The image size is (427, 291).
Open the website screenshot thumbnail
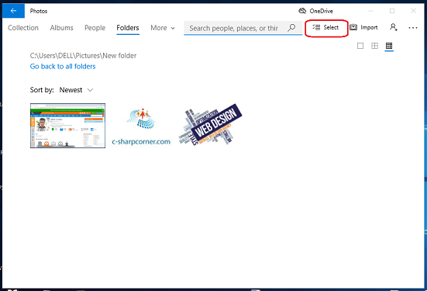tap(67, 126)
